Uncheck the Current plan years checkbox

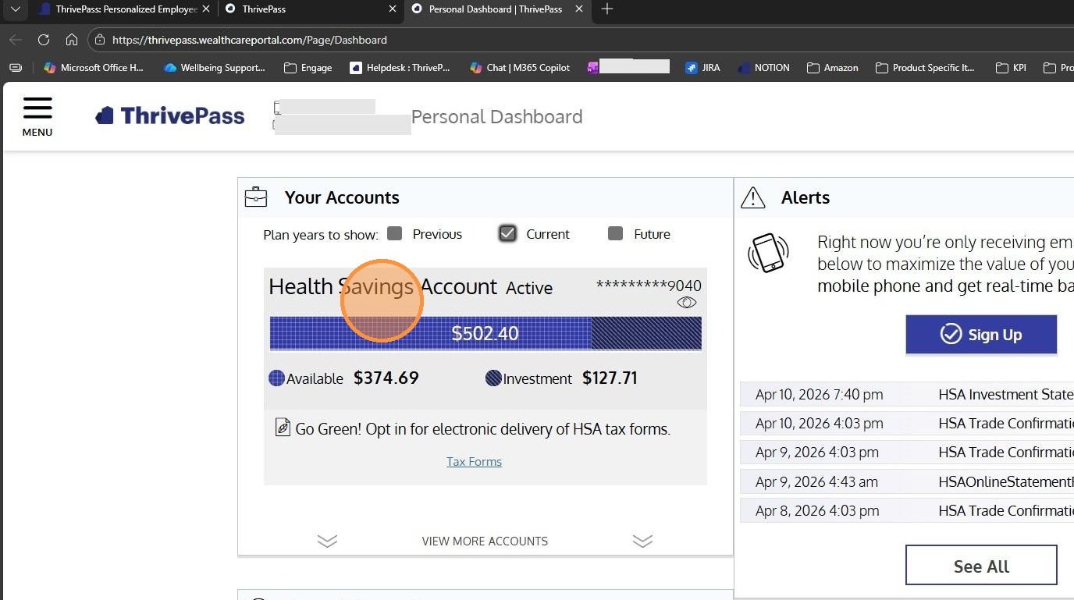tap(507, 233)
